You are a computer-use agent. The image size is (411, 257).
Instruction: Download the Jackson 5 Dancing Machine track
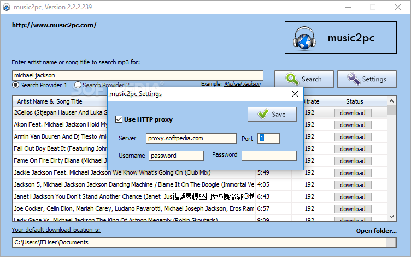point(353,185)
